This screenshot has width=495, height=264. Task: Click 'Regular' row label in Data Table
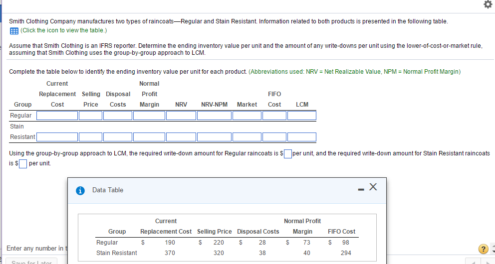point(107,243)
